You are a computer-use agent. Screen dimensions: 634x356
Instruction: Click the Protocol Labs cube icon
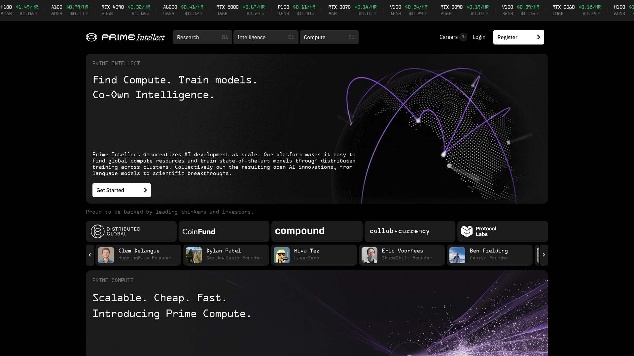click(x=466, y=231)
